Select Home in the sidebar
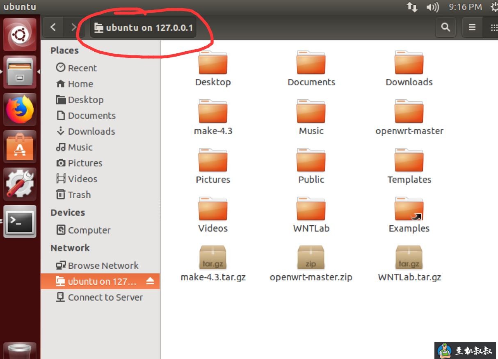Viewport: 498px width, 359px height. coord(100,84)
